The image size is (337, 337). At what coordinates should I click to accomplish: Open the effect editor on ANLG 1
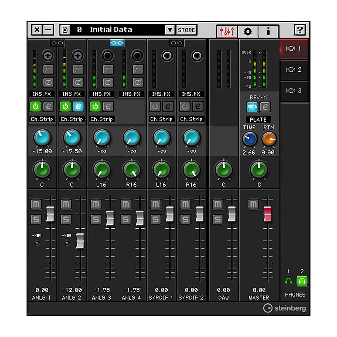(x=48, y=107)
